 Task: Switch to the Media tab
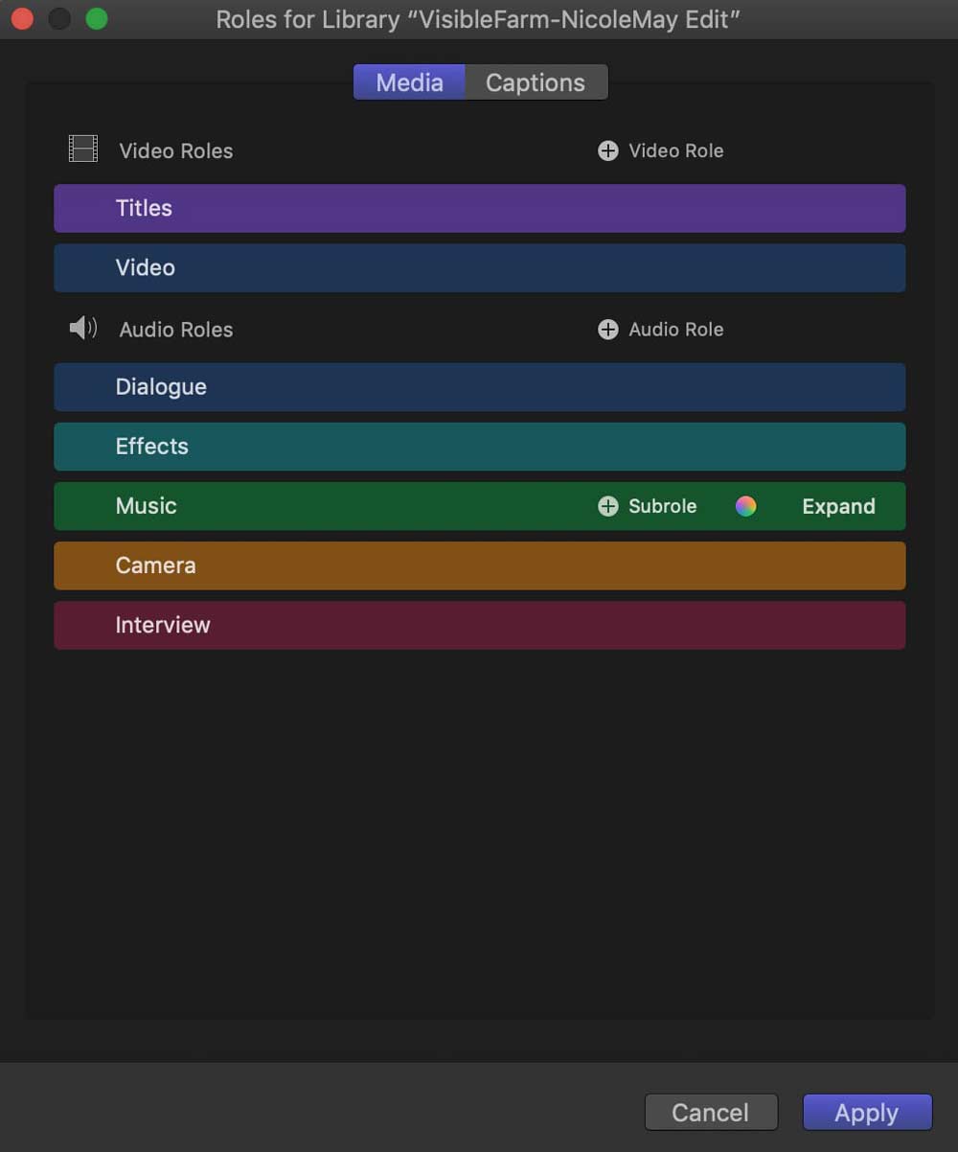[x=409, y=82]
